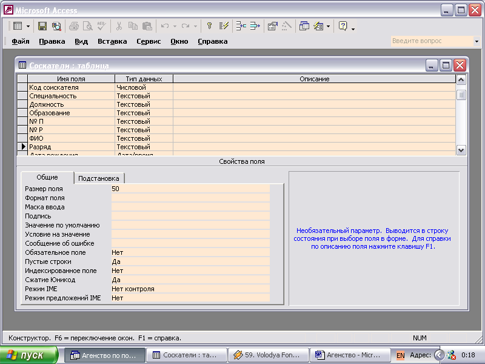The height and width of the screenshot is (364, 485).
Task: Open the Help toolbar icon
Action: pyautogui.click(x=343, y=26)
